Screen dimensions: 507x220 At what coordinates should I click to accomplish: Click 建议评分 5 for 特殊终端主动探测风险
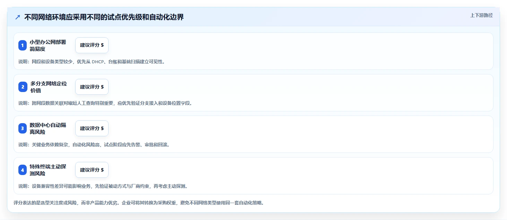click(x=92, y=170)
